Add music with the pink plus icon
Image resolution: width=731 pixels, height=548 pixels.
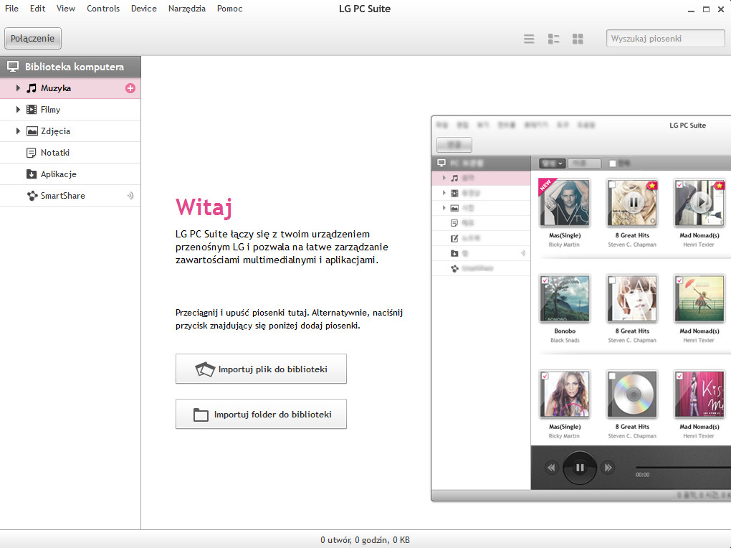130,88
